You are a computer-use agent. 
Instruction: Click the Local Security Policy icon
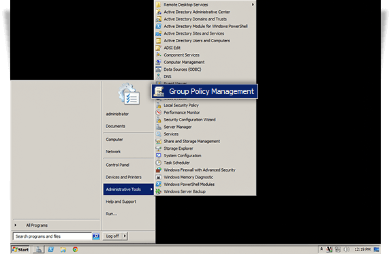(158, 105)
